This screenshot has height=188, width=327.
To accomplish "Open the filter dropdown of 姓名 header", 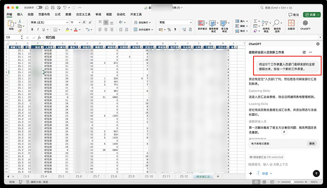I will (42, 47).
